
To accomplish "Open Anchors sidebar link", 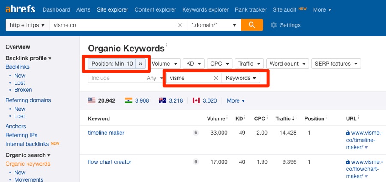I will pos(16,126).
